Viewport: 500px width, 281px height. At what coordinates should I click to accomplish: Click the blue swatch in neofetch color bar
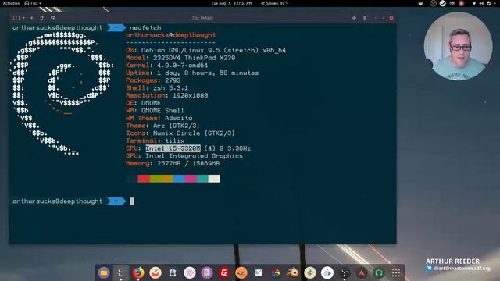pos(179,179)
